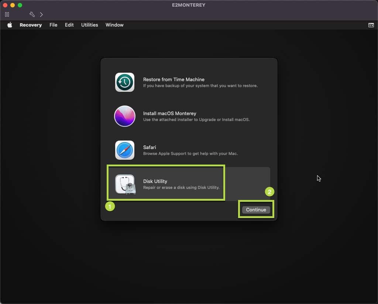Open the File menu
This screenshot has height=304, width=378.
[53, 25]
